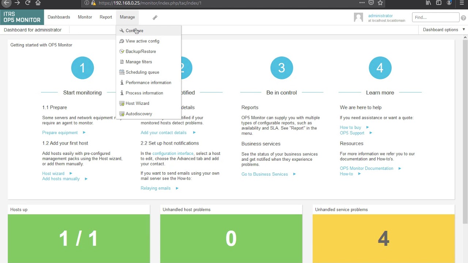This screenshot has height=263, width=468.
Task: Open the Dashboards menu
Action: click(59, 17)
